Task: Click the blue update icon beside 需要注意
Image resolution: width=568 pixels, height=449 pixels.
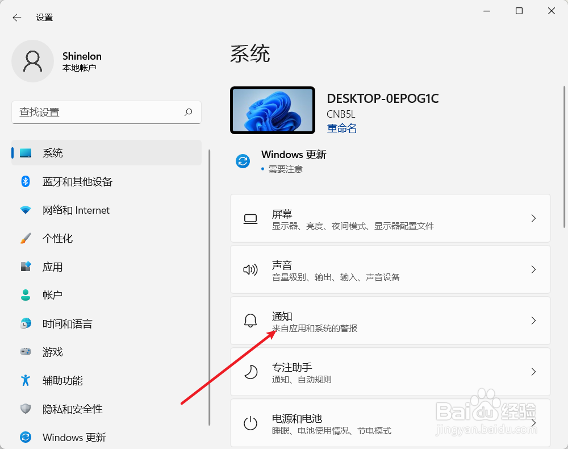Action: tap(243, 161)
